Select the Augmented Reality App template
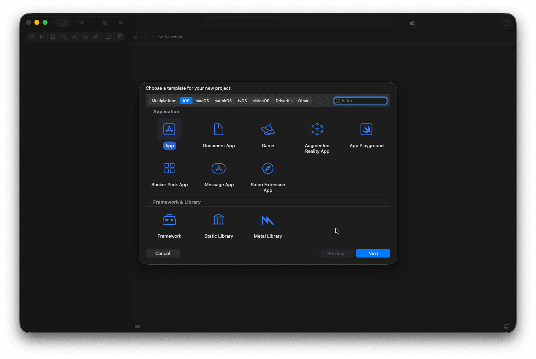 coord(317,129)
